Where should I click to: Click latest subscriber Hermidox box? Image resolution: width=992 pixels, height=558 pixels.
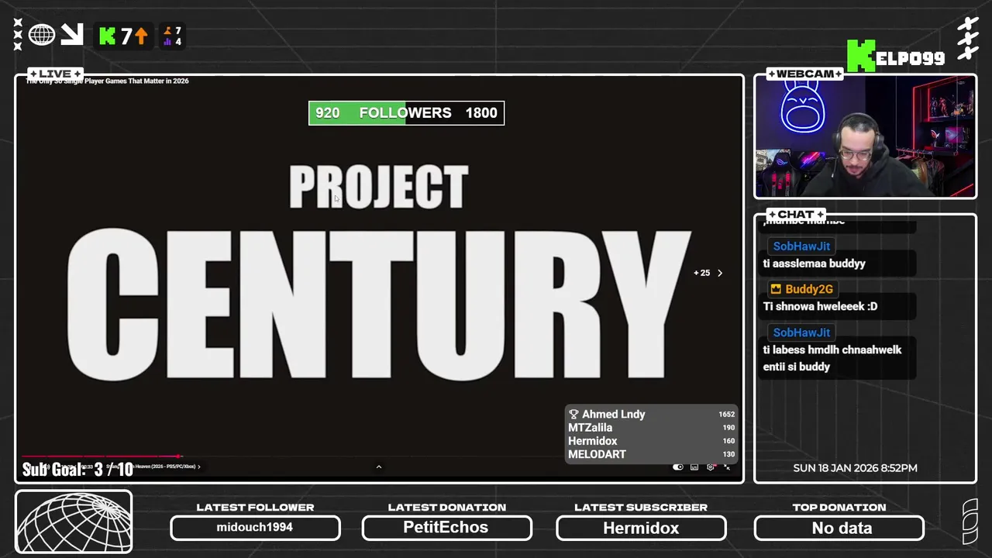(641, 528)
